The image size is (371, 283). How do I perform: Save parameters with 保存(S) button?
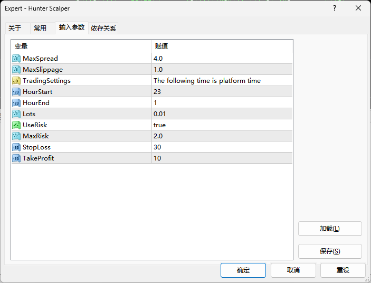point(330,251)
